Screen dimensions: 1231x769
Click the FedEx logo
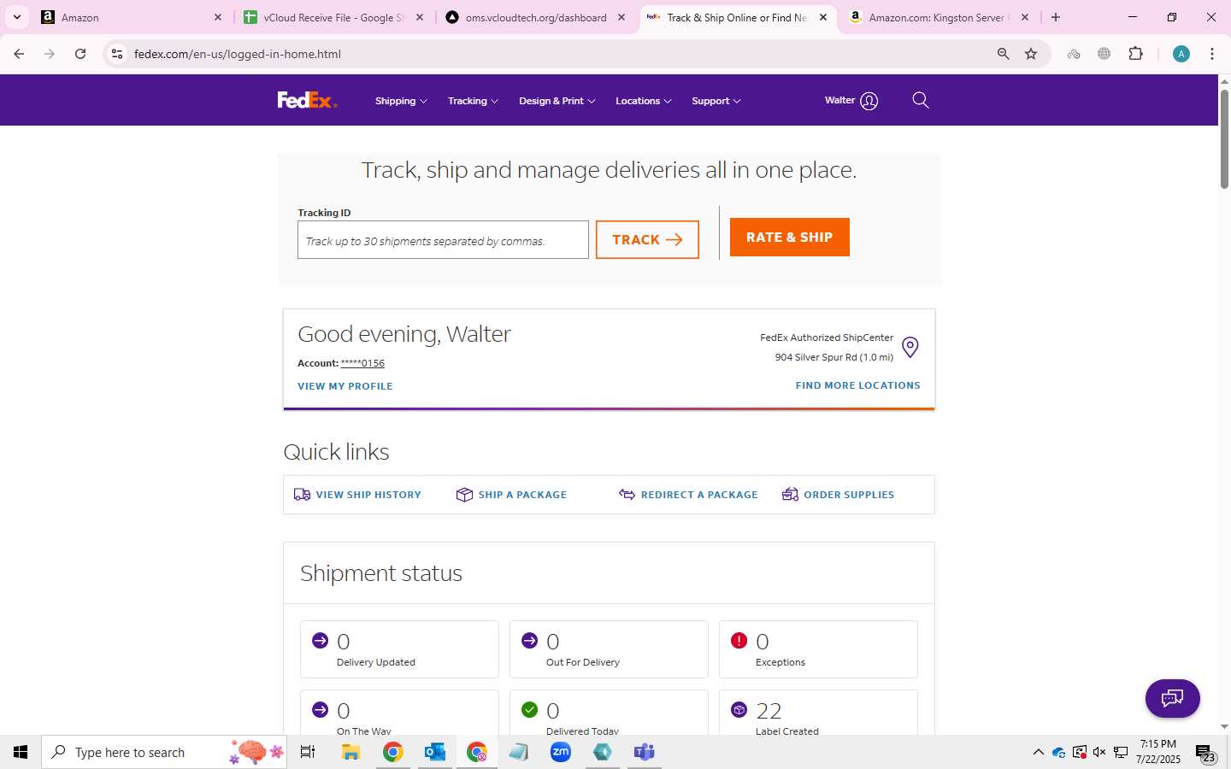[307, 101]
